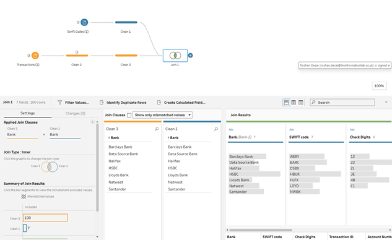
Task: Select Santander in Clean 1 list
Action: coord(176,189)
